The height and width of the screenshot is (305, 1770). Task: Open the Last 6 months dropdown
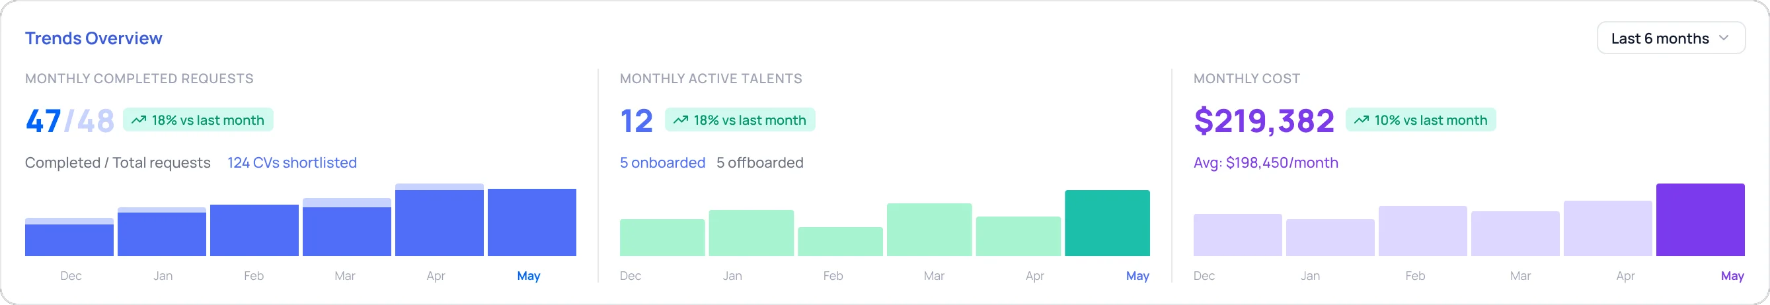[1670, 38]
